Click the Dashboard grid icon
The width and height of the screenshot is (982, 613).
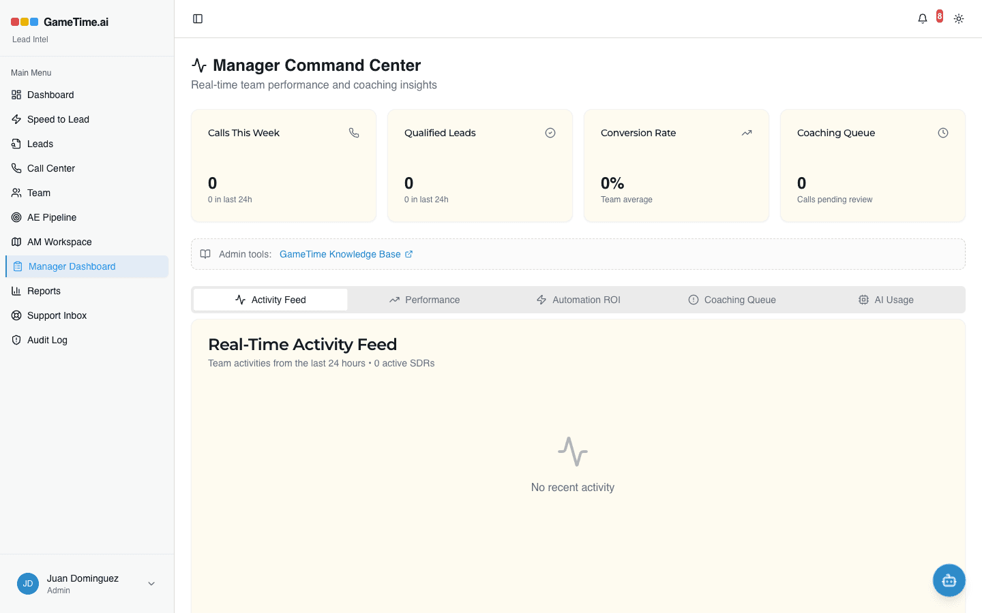point(16,95)
